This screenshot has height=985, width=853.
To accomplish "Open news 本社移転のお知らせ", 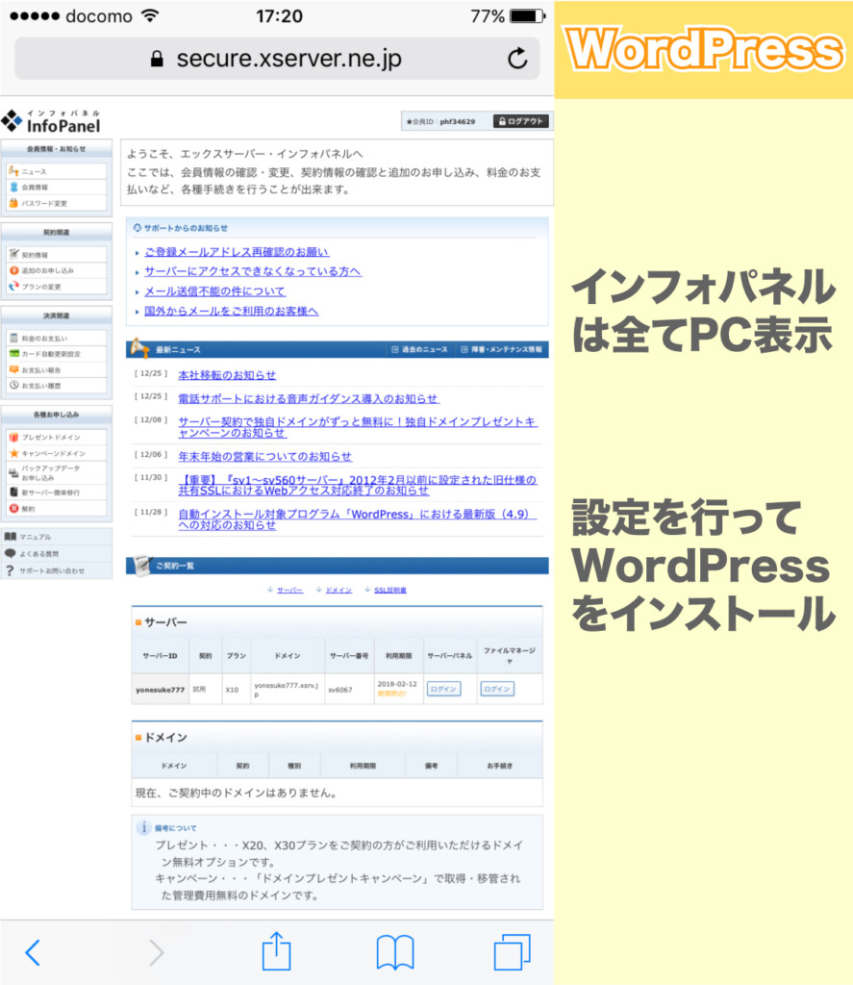I will click(227, 375).
